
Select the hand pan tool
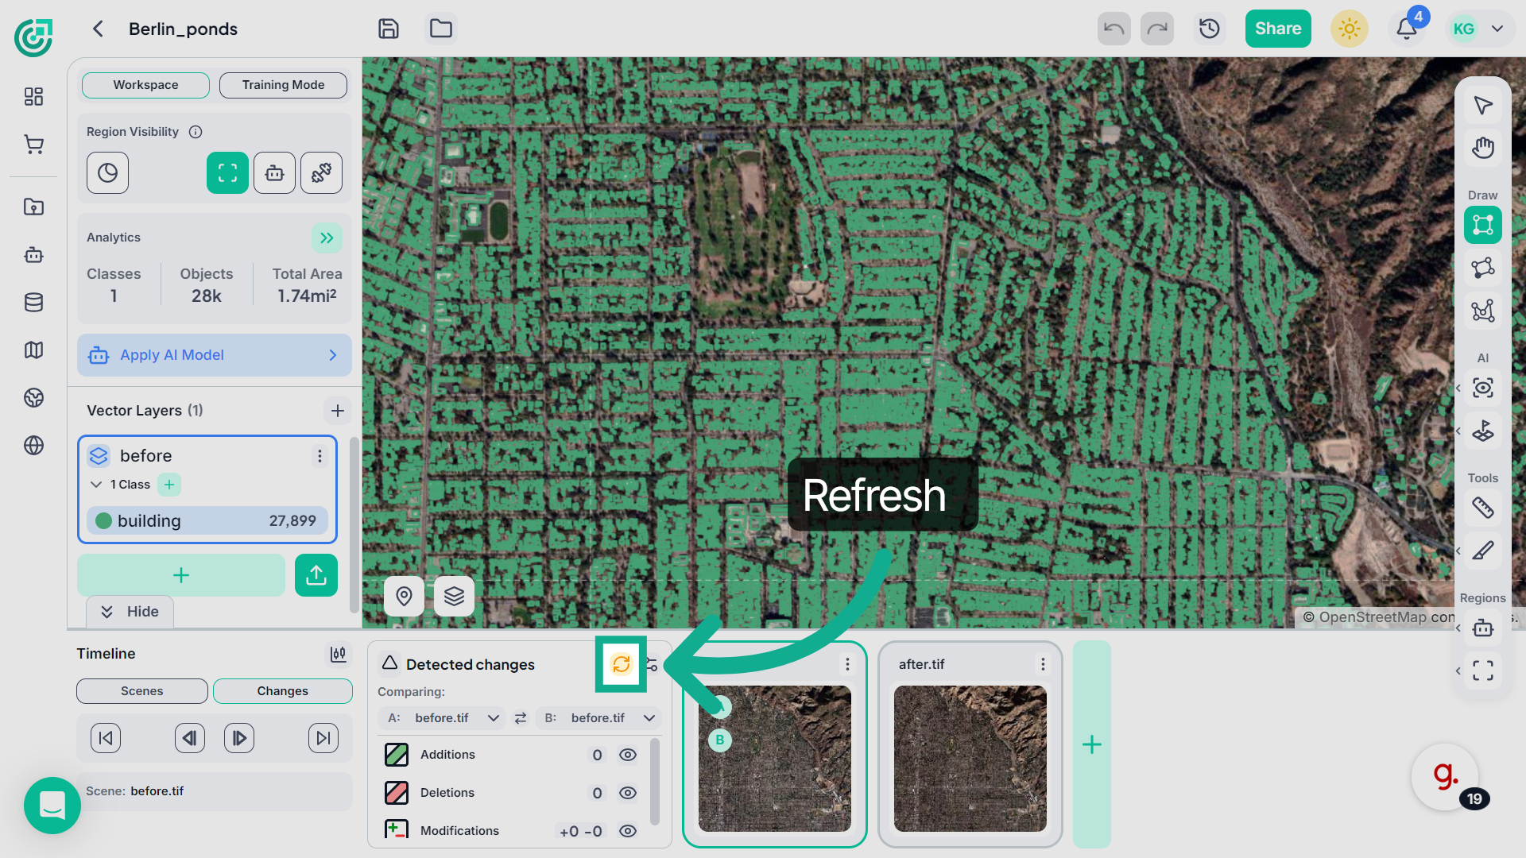pyautogui.click(x=1483, y=148)
